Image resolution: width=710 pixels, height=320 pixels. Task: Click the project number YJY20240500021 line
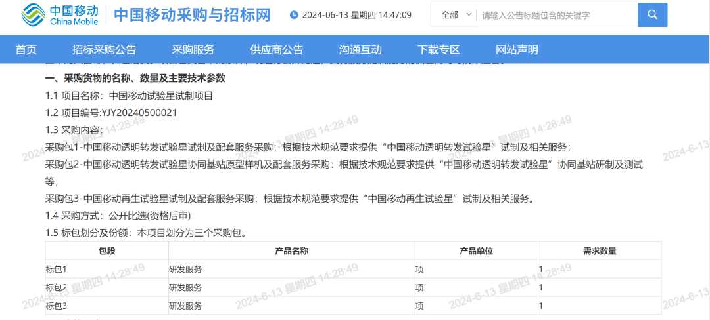click(111, 113)
